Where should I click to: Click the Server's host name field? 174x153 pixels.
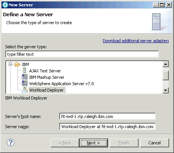[108, 116]
